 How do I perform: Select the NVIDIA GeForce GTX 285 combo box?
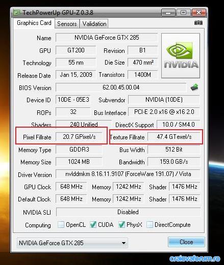pos(72,243)
